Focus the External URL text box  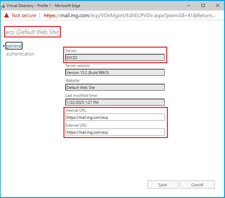click(x=115, y=132)
